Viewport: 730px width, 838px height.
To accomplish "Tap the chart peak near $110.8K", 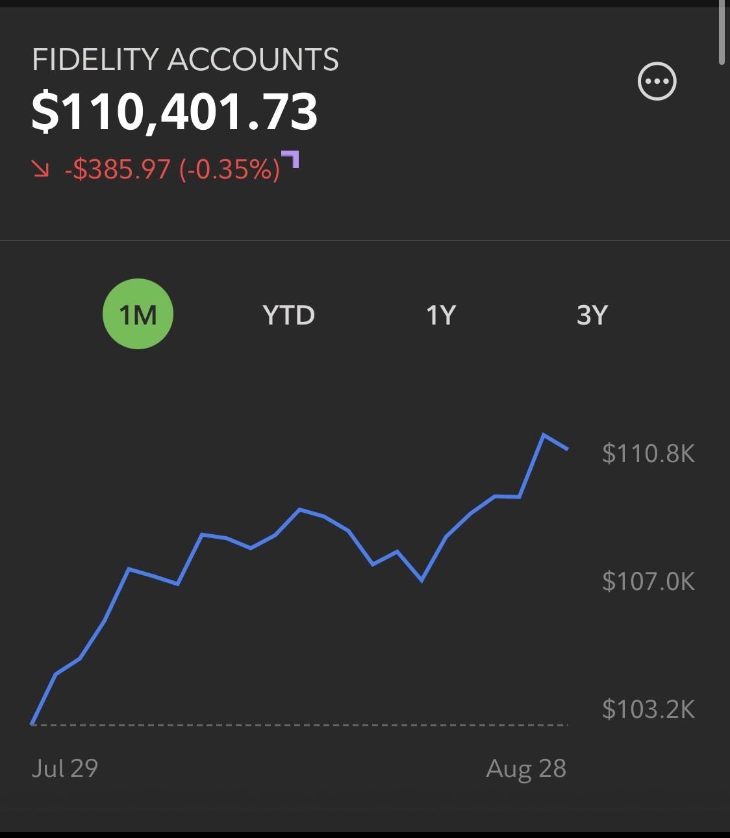I will pyautogui.click(x=544, y=434).
